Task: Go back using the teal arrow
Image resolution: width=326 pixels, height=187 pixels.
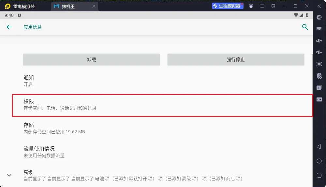Action: 9,27
